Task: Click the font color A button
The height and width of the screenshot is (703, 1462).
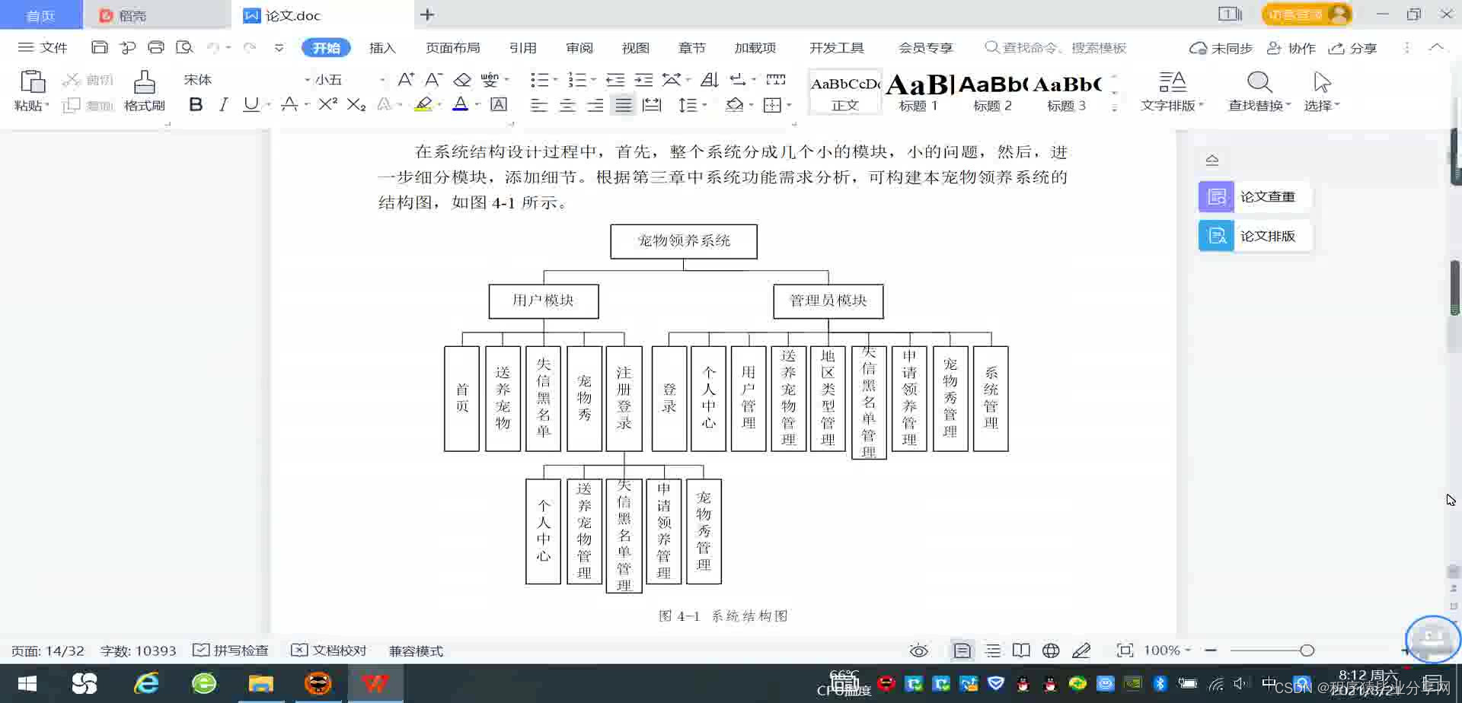Action: pos(461,105)
